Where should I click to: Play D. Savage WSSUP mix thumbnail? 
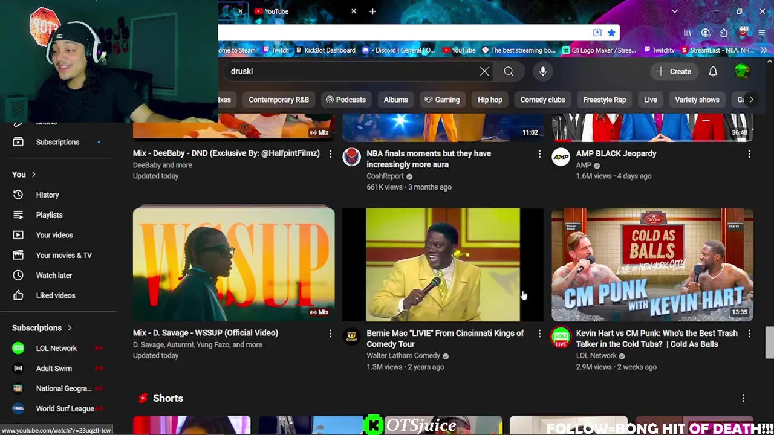click(x=233, y=265)
